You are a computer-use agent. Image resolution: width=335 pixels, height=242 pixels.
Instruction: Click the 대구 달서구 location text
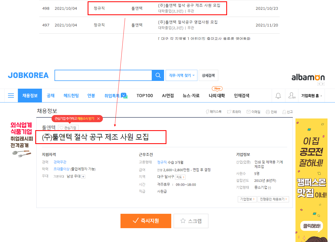(x=165, y=177)
